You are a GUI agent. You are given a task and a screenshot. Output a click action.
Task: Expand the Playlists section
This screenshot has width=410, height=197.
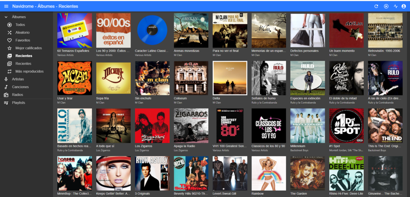(18, 103)
